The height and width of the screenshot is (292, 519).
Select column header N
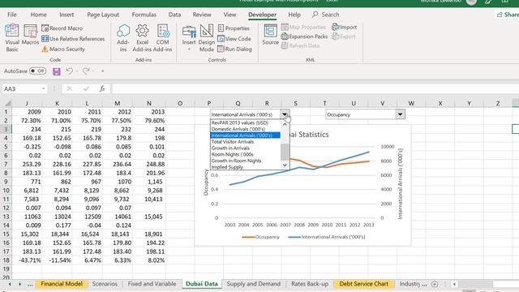(149, 103)
